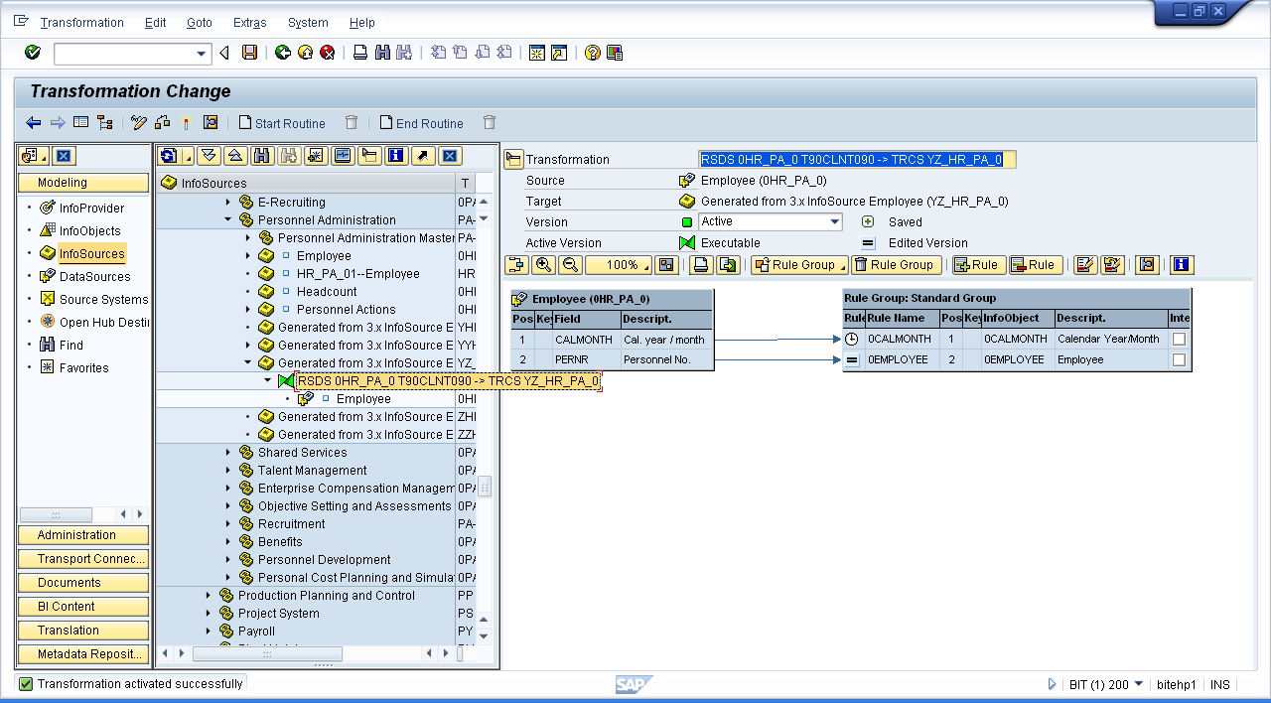Click the Print icon in diagram toolbar
Screen dimensions: 1271x703
(702, 264)
